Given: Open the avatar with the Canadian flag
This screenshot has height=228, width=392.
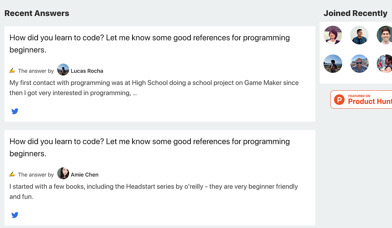Looking at the screenshot, I should 385,63.
